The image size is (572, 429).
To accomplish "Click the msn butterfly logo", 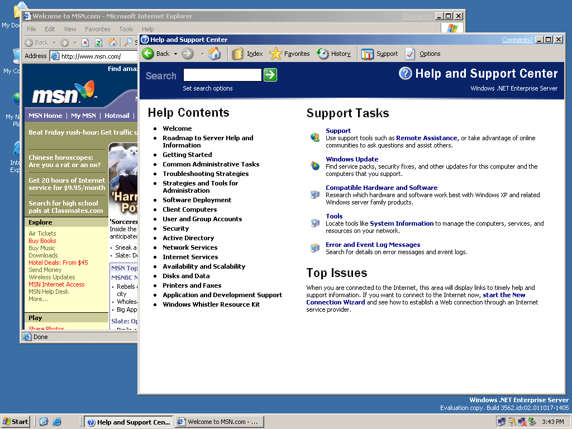I will tap(64, 92).
